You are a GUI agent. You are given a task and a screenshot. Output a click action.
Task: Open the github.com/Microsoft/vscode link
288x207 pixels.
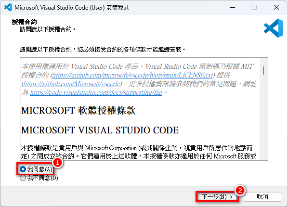coord(72,84)
